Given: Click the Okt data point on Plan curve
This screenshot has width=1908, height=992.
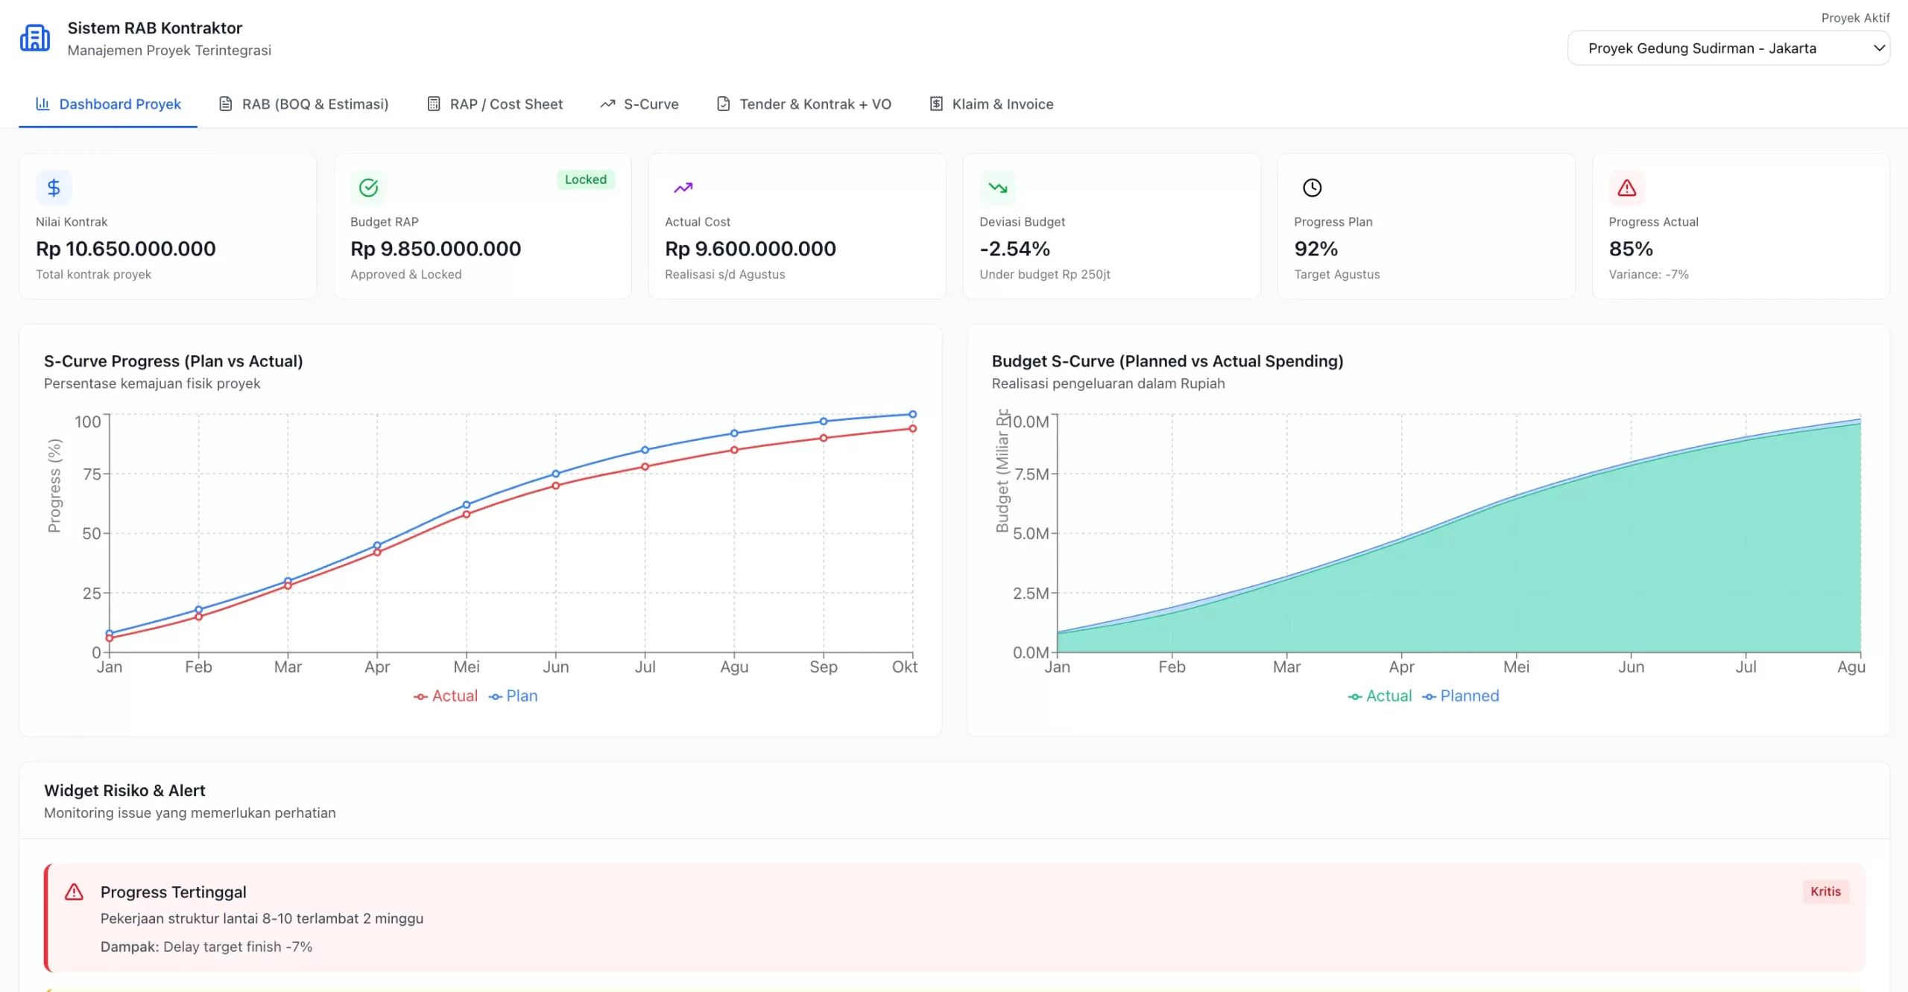Looking at the screenshot, I should 912,414.
